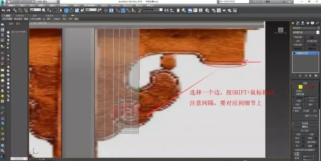Click the Mirror tool icon
The width and height of the screenshot is (321, 161).
point(166,10)
